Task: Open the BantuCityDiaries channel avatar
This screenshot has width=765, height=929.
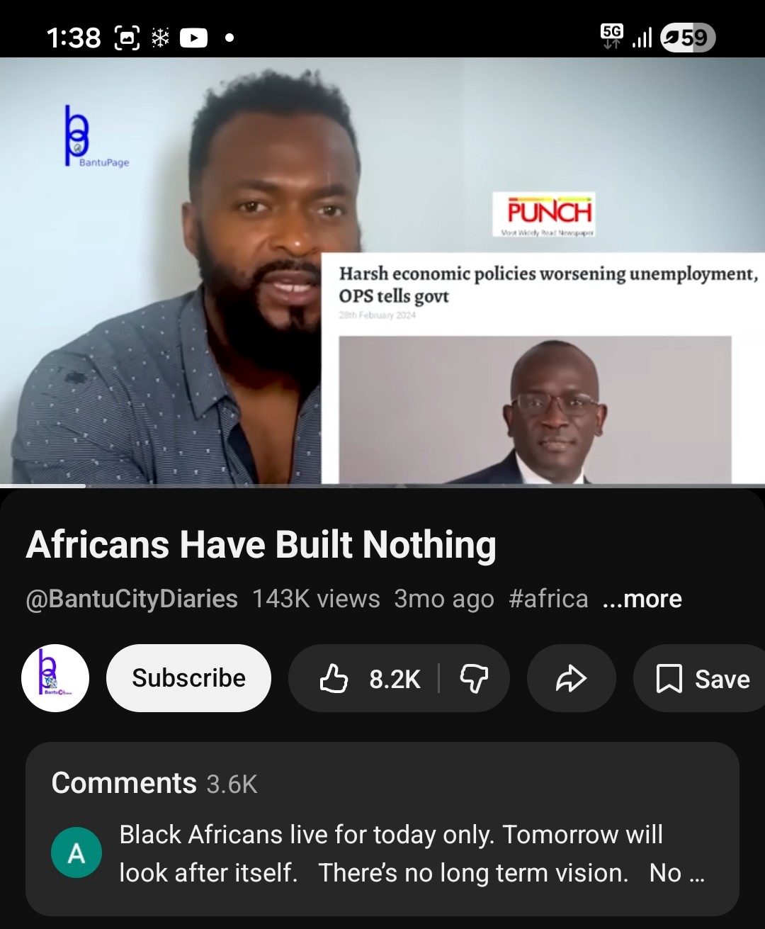Action: [x=55, y=678]
